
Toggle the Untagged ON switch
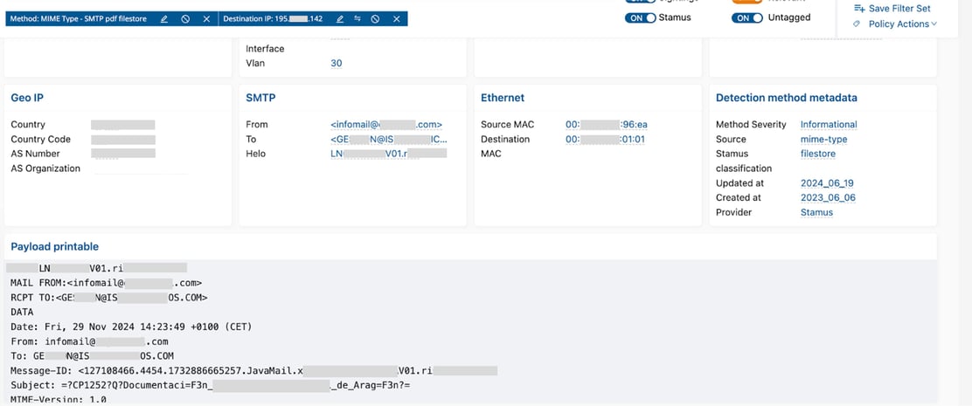click(x=747, y=18)
